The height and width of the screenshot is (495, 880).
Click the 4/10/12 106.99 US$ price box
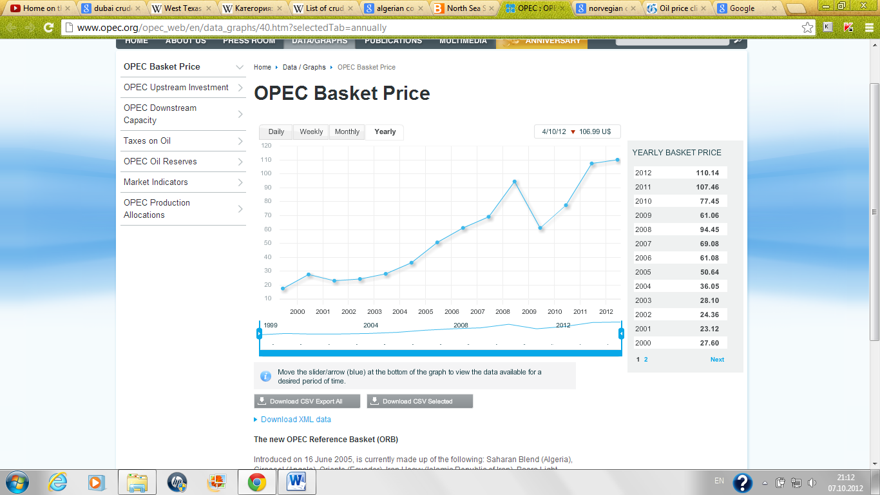(x=577, y=131)
